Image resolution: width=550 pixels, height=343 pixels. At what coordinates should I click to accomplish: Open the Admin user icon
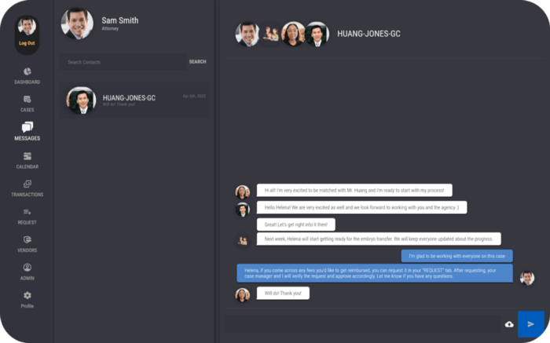(27, 268)
